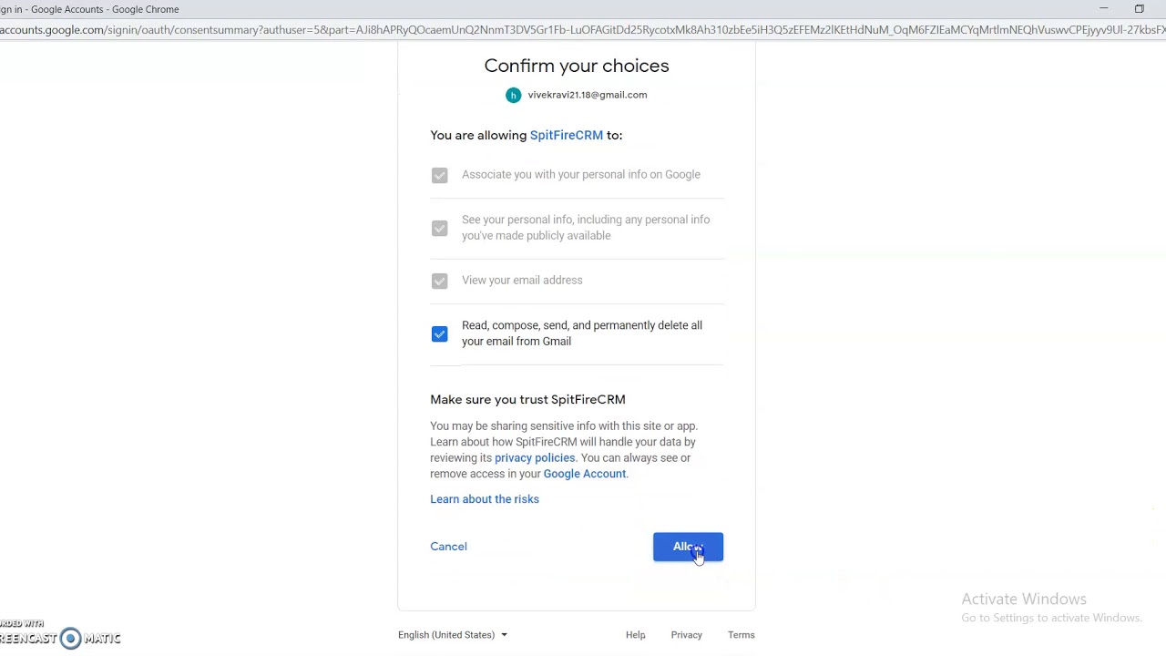Open the Terms footer link
Screen dimensions: 1166x656
742,635
